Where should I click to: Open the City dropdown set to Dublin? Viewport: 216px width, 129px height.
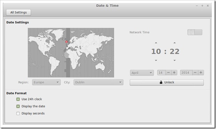tap(98, 82)
